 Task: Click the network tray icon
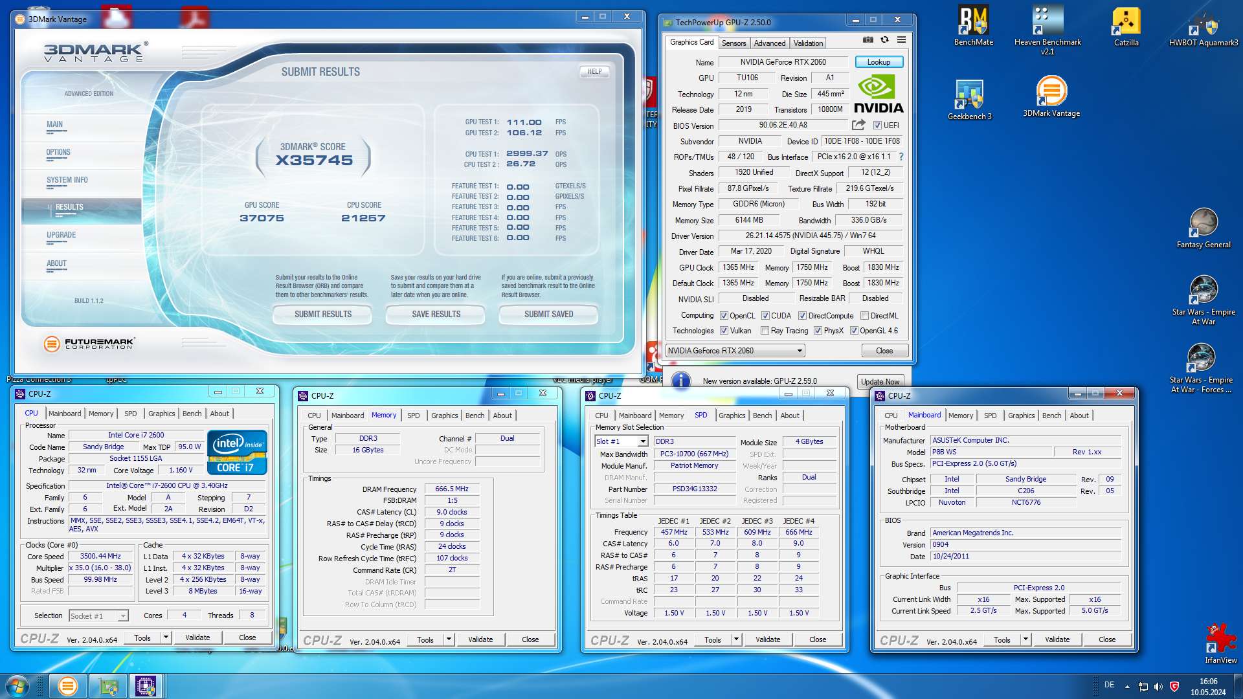click(x=1143, y=687)
